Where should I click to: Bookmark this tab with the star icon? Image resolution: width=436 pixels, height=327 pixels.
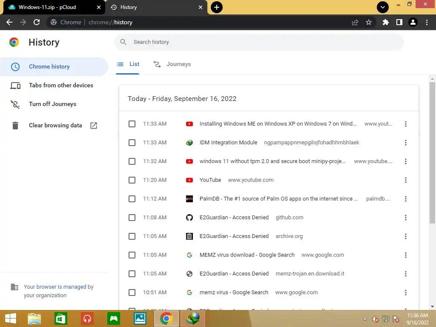coord(369,22)
